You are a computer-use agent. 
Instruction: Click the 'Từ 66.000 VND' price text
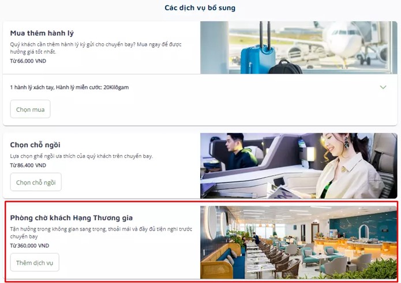click(x=28, y=61)
